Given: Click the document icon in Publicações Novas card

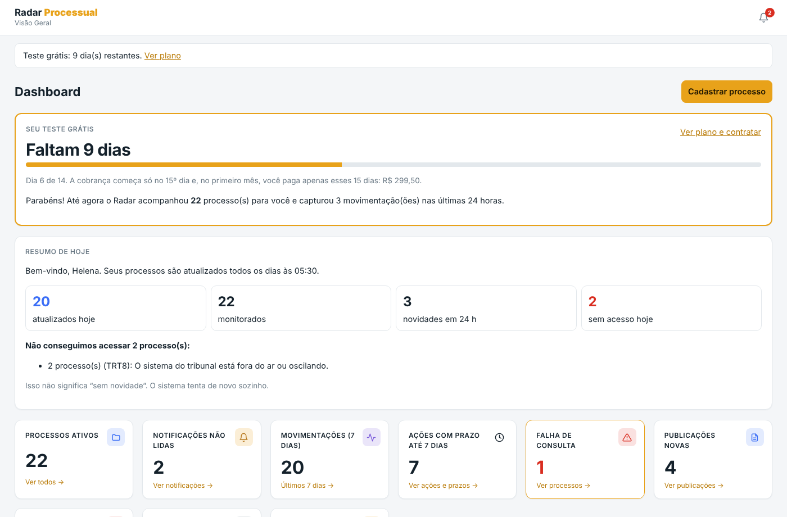Looking at the screenshot, I should tap(755, 437).
